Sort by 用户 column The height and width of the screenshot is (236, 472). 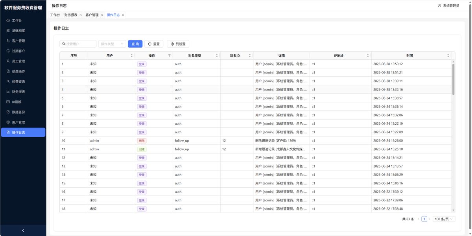point(132,56)
